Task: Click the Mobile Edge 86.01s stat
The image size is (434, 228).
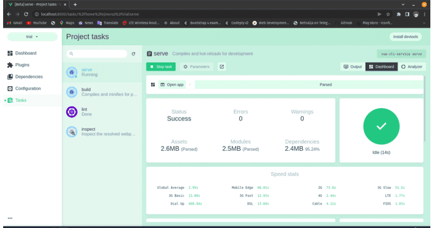Action: (250, 187)
